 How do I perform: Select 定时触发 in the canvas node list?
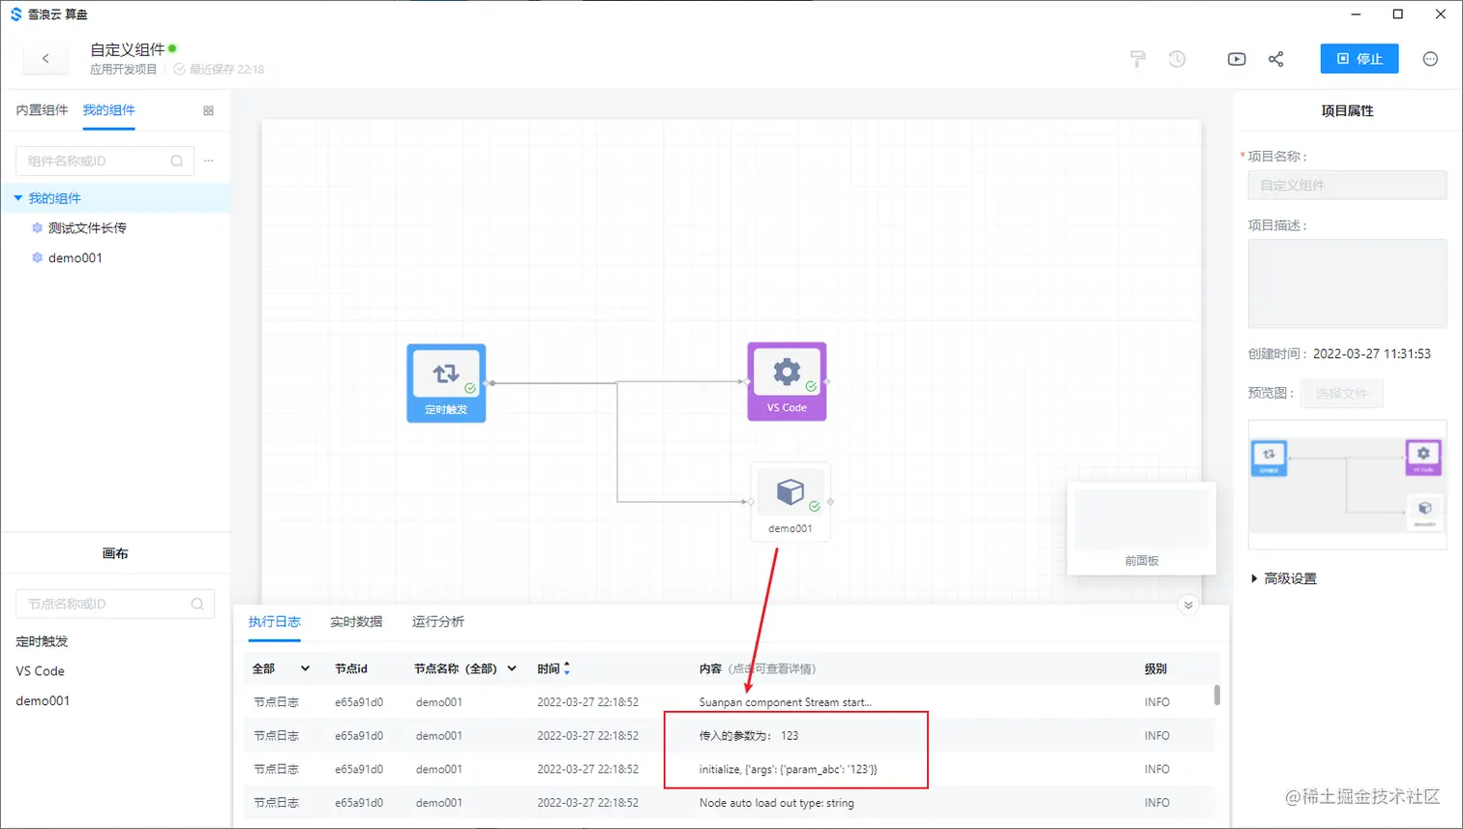click(42, 641)
